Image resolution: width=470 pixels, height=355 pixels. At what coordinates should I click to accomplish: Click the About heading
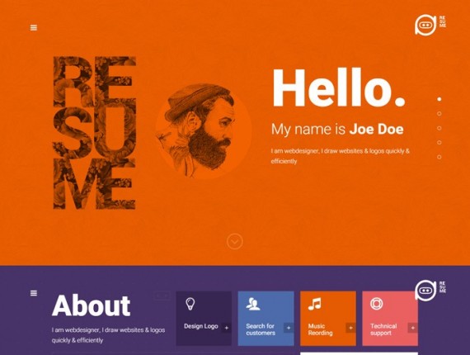[x=92, y=305]
